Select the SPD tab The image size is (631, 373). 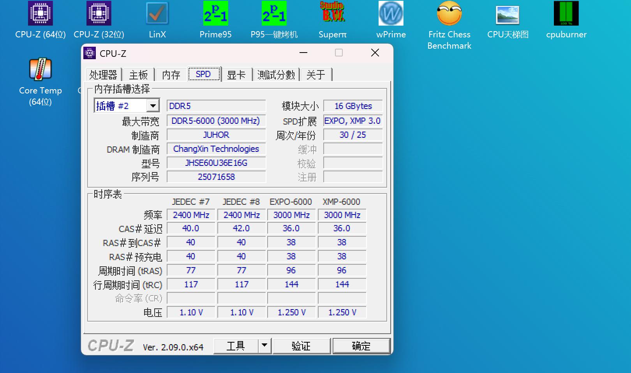(x=203, y=74)
